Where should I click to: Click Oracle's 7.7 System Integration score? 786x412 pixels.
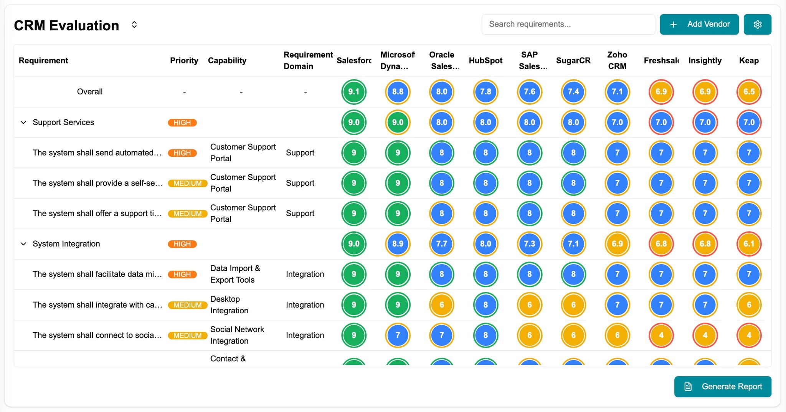(441, 244)
